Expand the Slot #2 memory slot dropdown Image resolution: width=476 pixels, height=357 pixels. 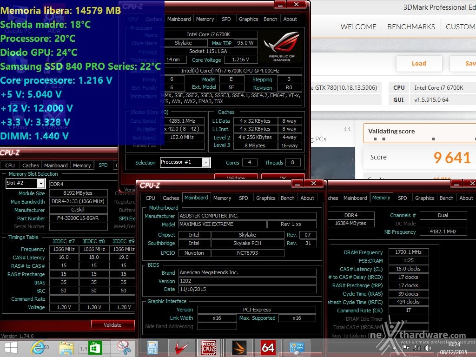41,183
